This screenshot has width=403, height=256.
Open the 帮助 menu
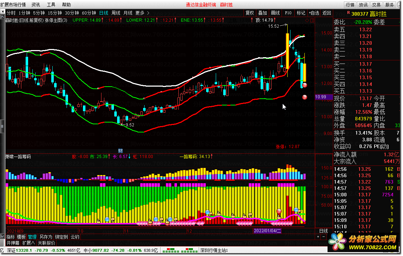(x=66, y=5)
